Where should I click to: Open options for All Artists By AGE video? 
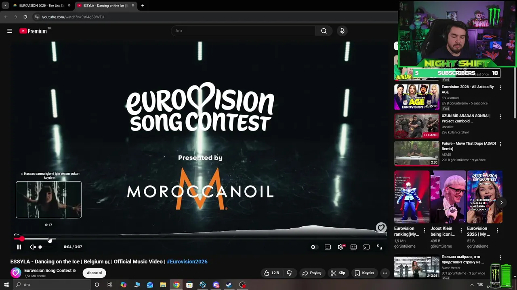[x=500, y=87]
